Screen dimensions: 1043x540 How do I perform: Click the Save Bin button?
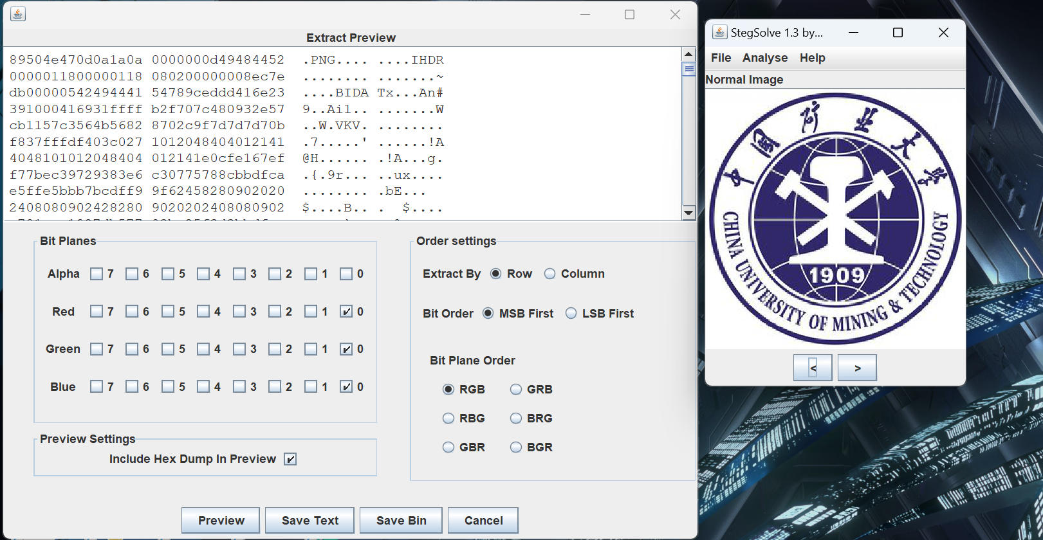coord(402,521)
